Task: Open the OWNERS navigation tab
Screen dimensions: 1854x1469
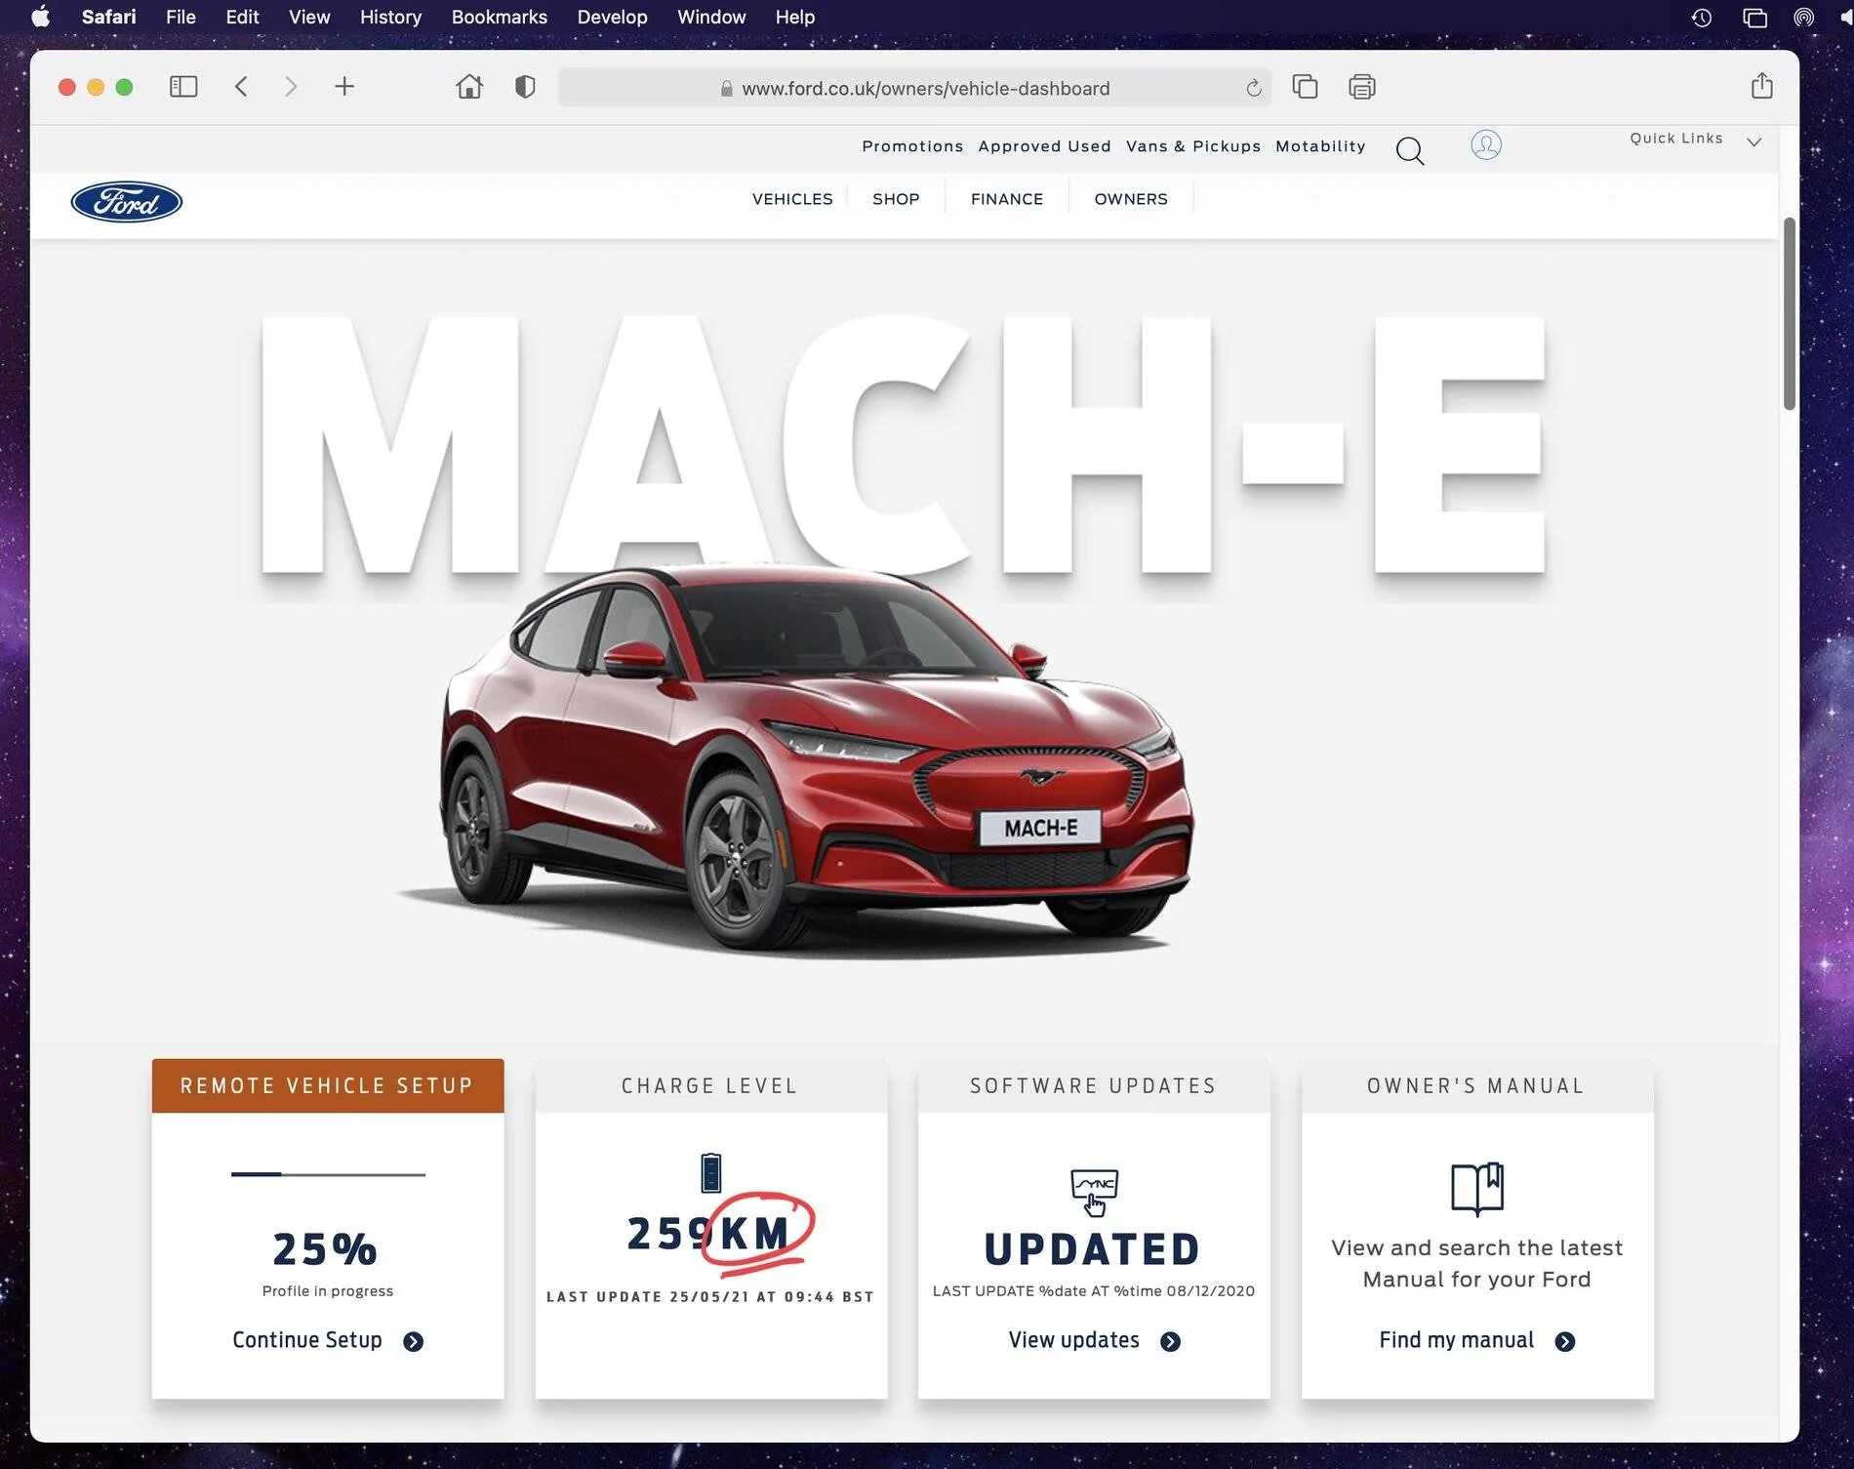Action: (1131, 199)
